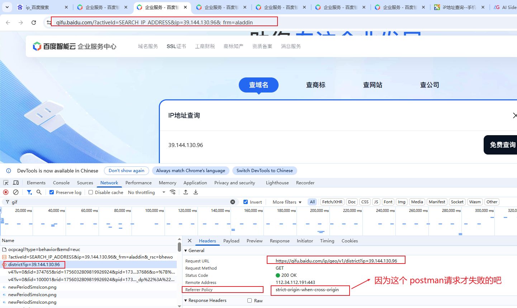Open network conditions Wi-Fi icon
Screen dimensions: 517x308
[173, 192]
